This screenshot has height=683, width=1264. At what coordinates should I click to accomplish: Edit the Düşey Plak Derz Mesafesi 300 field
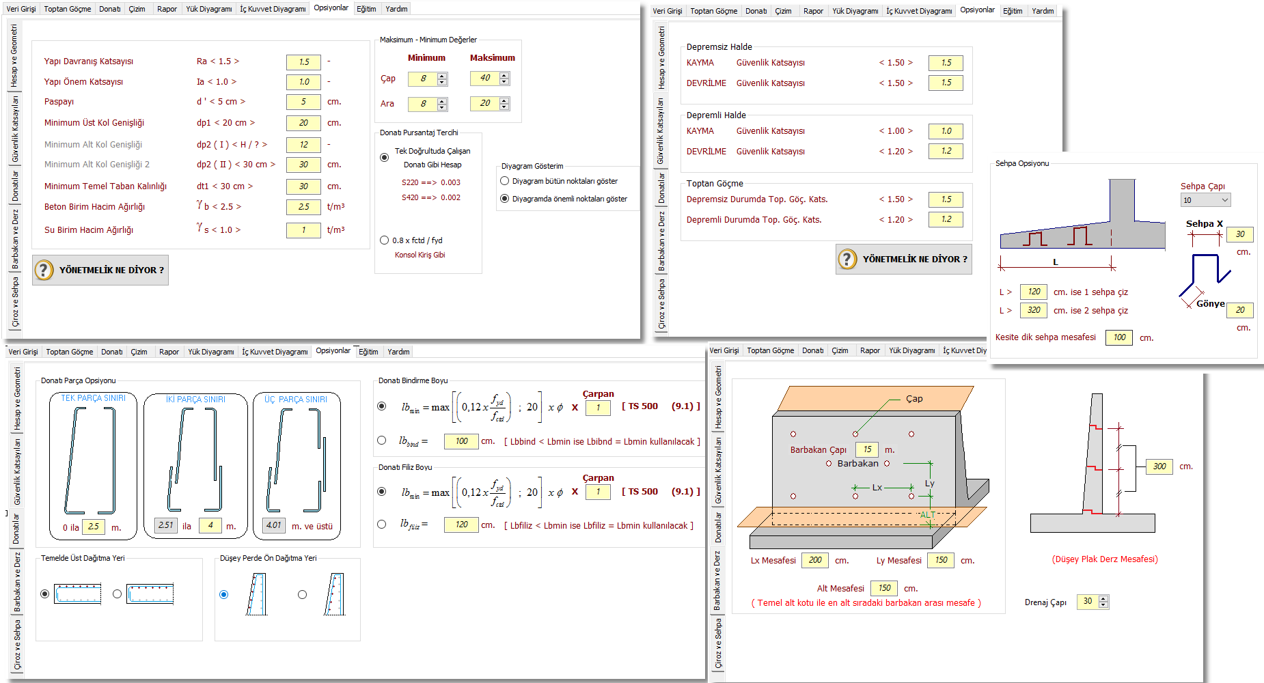tap(1159, 466)
